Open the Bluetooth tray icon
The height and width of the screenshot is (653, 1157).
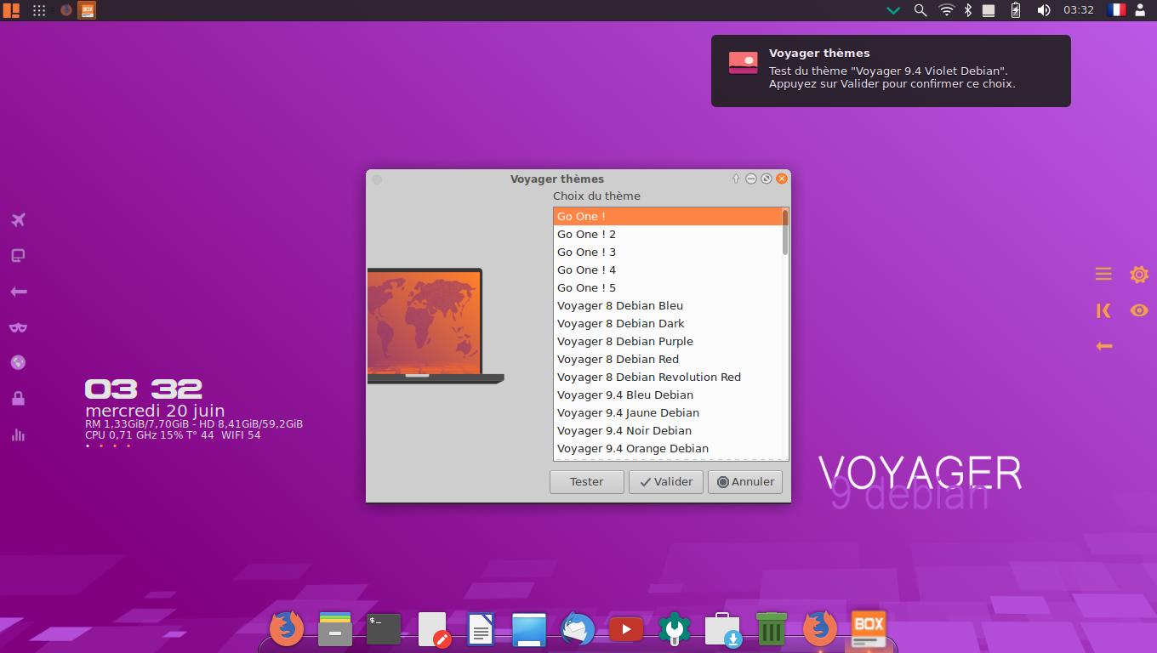[x=968, y=10]
